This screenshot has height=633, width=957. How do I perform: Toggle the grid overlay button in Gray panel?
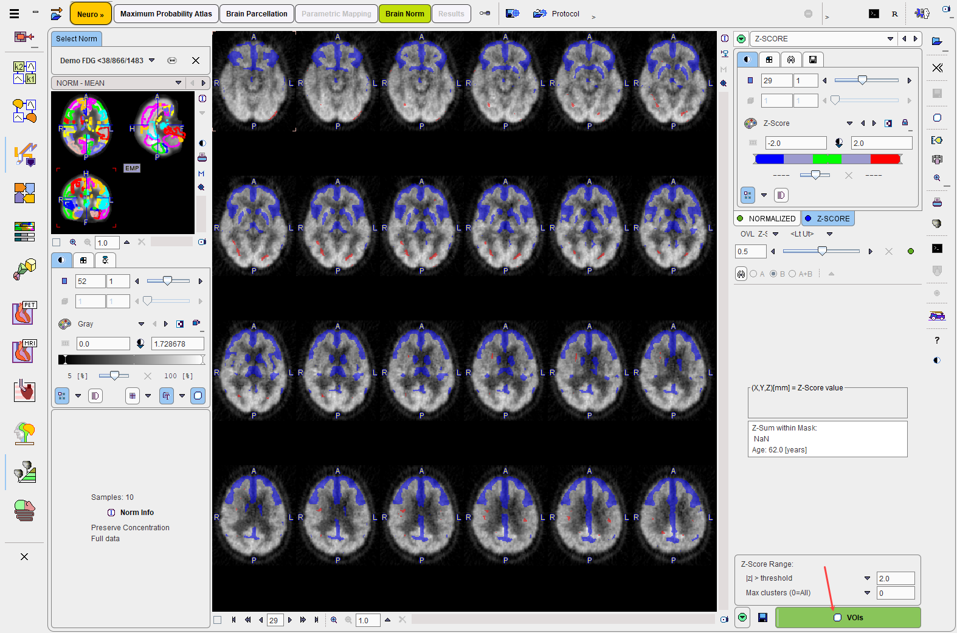coord(133,396)
